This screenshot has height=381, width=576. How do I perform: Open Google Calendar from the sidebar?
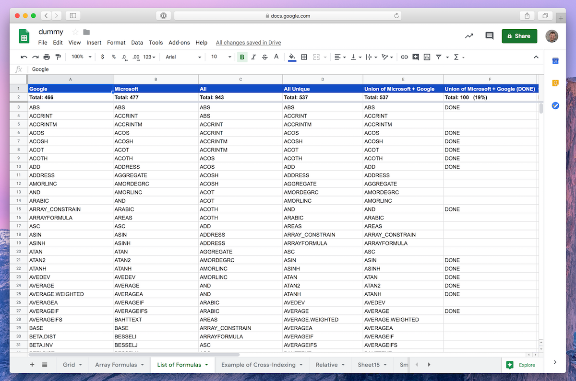click(555, 61)
